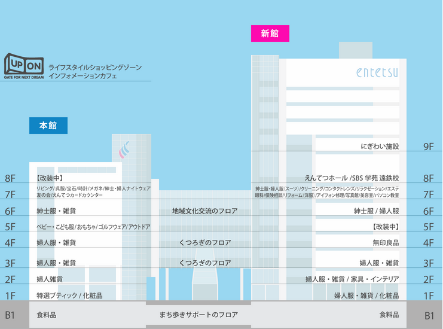Click 【改装中】 on the 本館 8F

tap(50, 178)
